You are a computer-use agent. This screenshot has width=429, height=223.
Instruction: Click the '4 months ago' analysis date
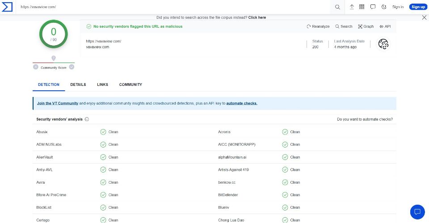tap(345, 47)
